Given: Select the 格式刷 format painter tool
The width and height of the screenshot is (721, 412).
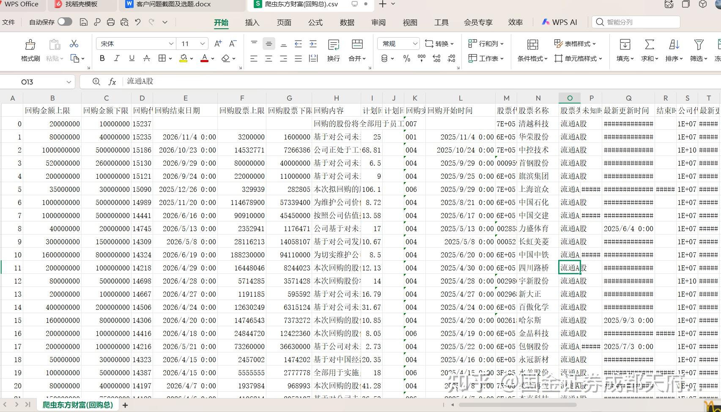Looking at the screenshot, I should (x=30, y=50).
